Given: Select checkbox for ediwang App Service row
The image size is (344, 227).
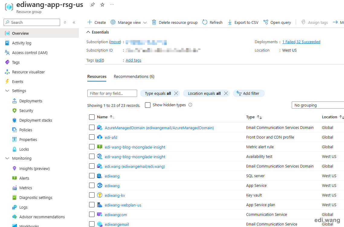Looking at the screenshot, I should [x=92, y=185].
